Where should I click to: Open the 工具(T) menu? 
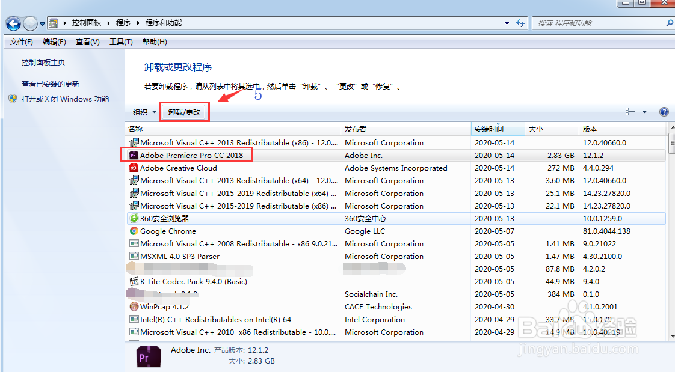pyautogui.click(x=121, y=41)
